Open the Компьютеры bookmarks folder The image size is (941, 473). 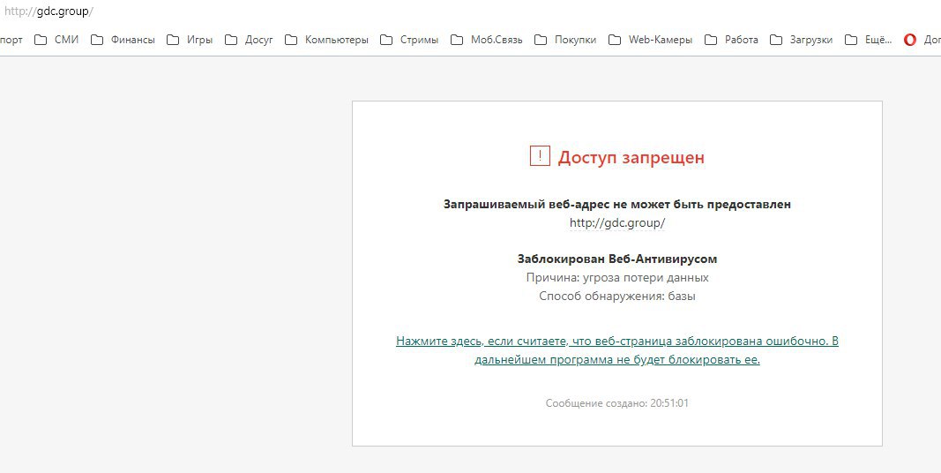click(x=326, y=40)
